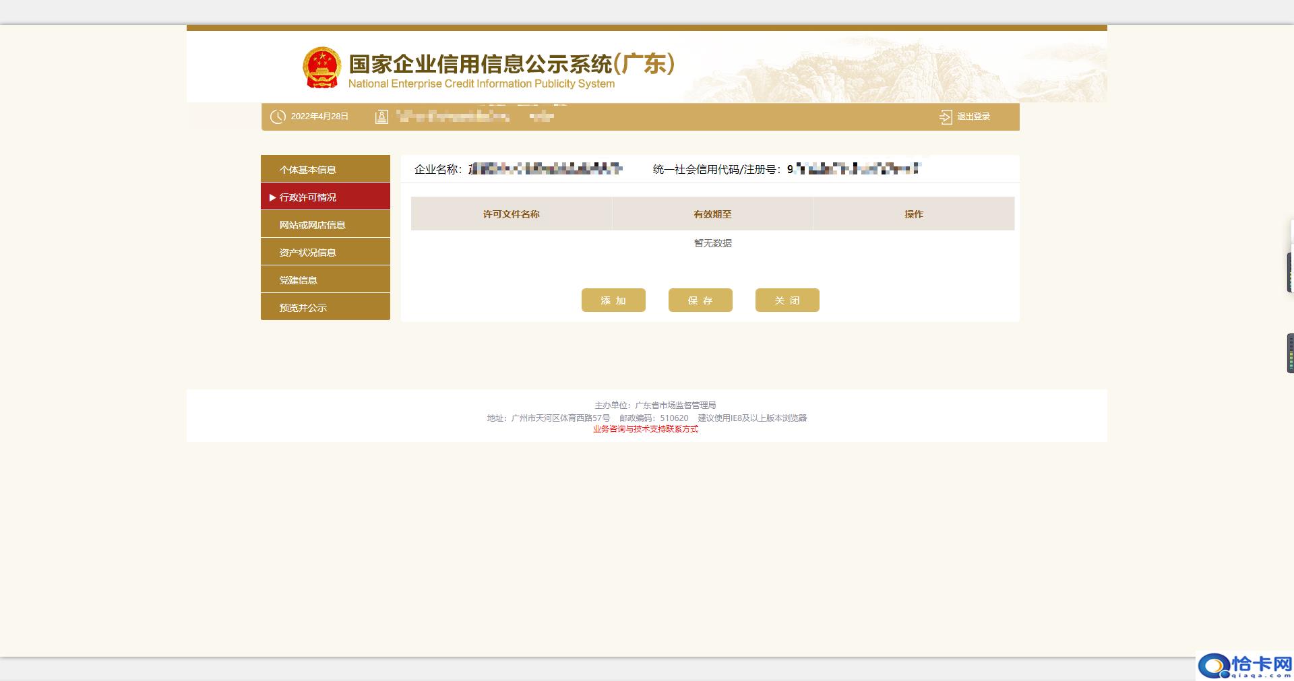The width and height of the screenshot is (1294, 681).
Task: Click the clock icon beside the date 2022年4月28日
Action: coord(277,116)
